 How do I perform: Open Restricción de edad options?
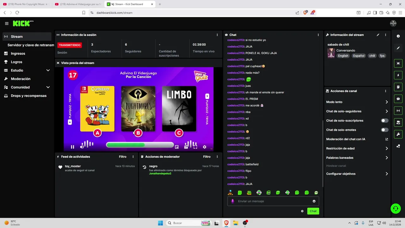tap(357, 148)
